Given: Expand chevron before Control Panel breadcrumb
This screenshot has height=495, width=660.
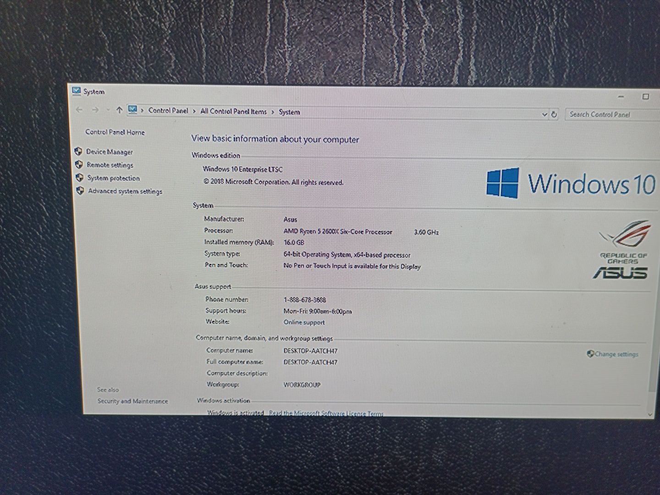Looking at the screenshot, I should click(143, 110).
